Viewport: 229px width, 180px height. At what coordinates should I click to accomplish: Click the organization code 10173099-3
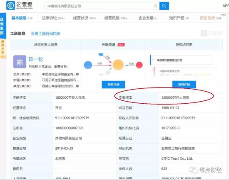click(170, 128)
